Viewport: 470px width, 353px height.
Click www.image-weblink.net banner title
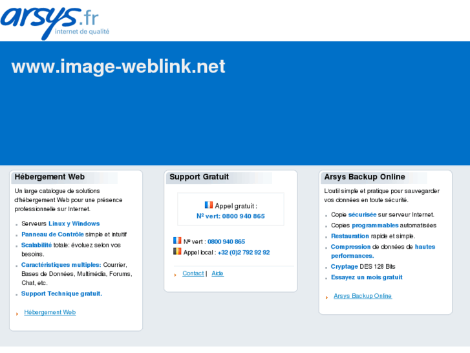(x=118, y=67)
